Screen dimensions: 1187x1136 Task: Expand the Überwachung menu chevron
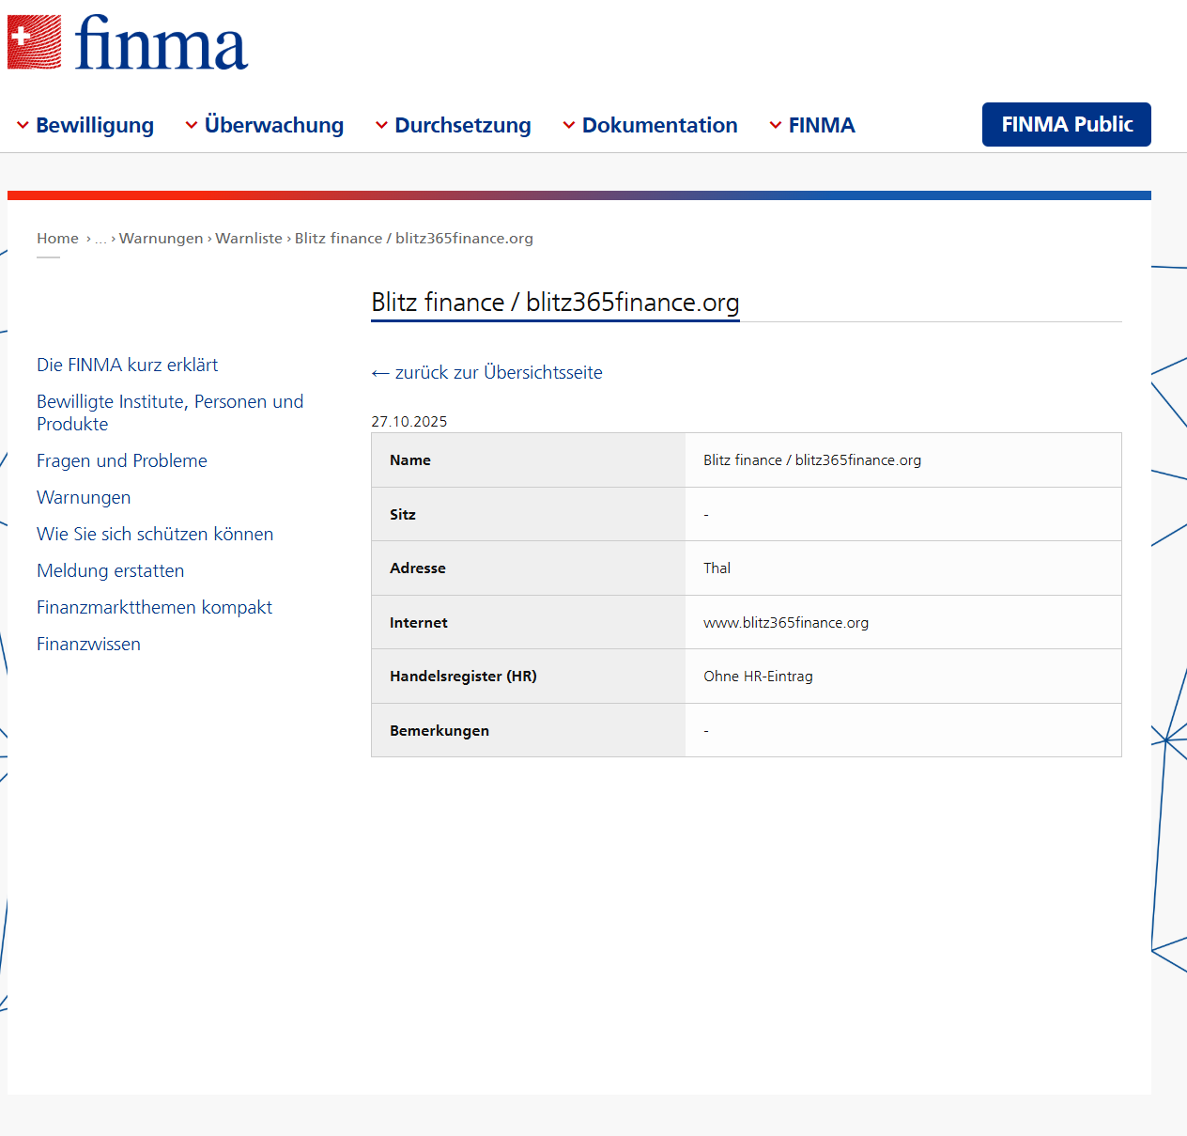coord(192,125)
